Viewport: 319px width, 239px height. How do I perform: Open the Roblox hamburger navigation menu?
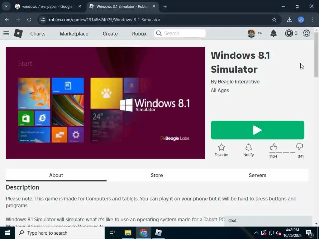pos(6,33)
